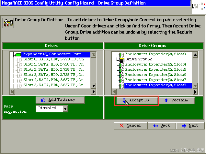Select Enclosure: Expander(2), Slot:7 entry
Image resolution: width=206 pixels, height=154 pixels.
[x=155, y=80]
